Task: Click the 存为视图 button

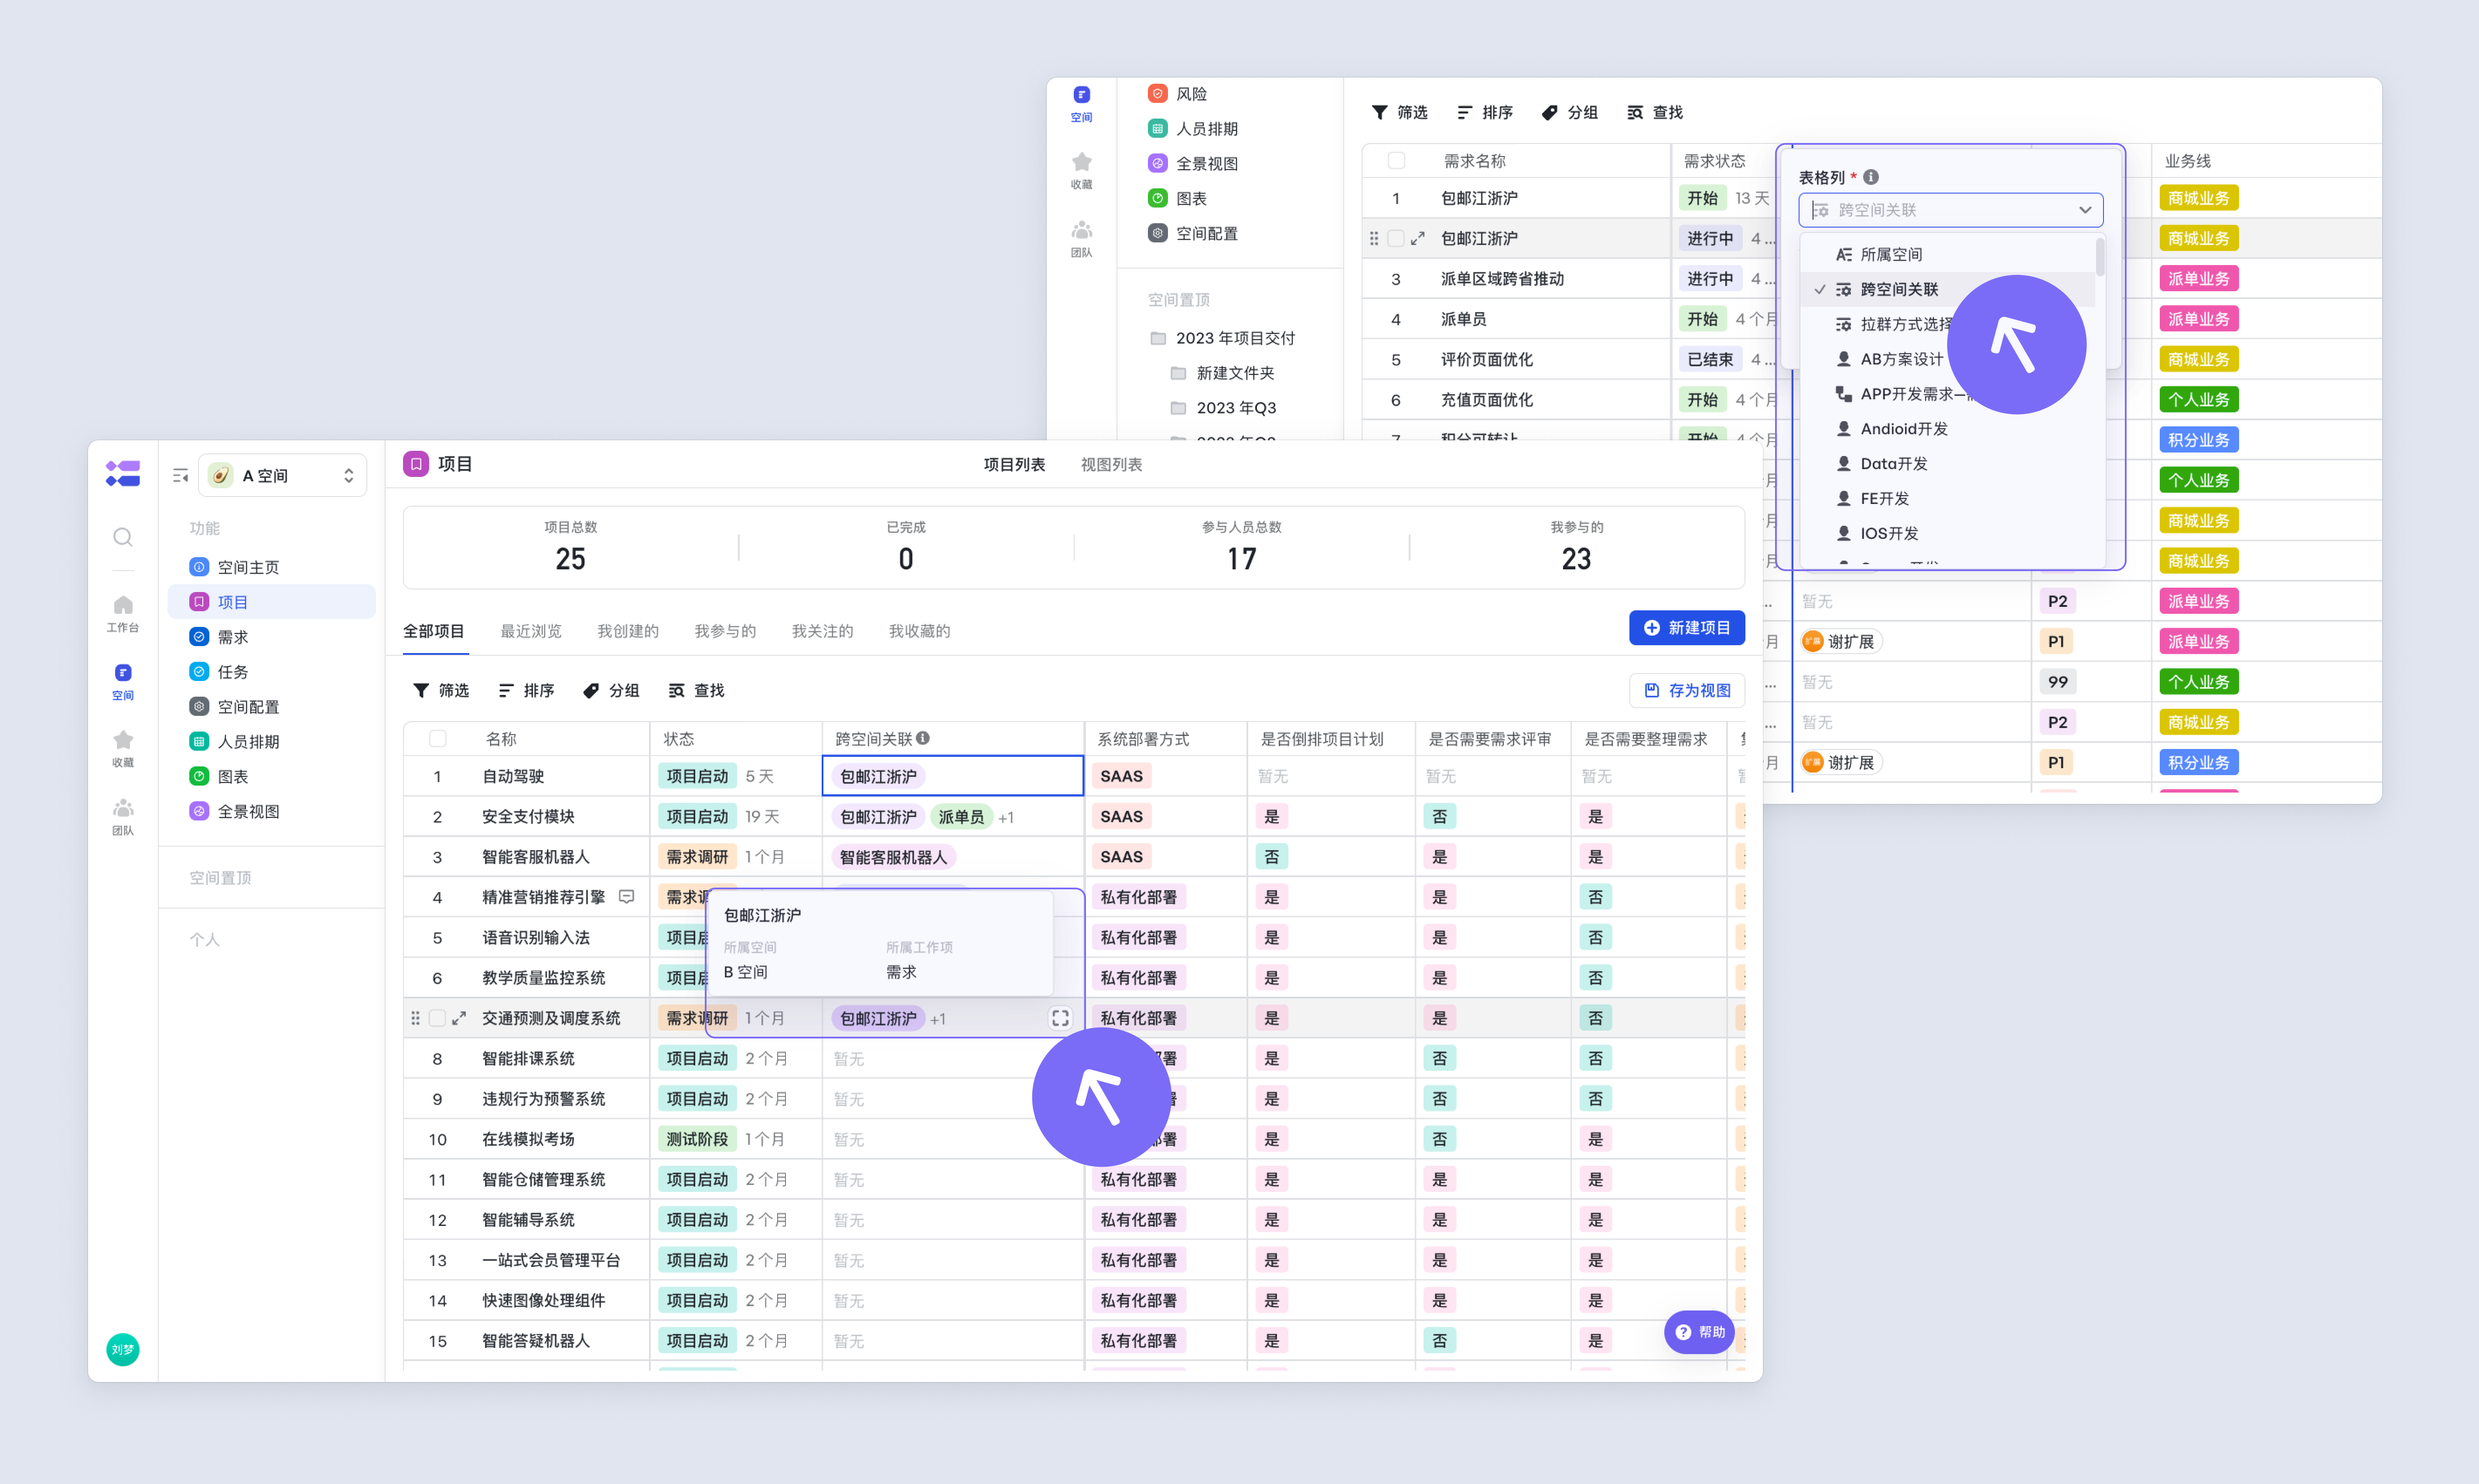Action: pyautogui.click(x=1687, y=691)
